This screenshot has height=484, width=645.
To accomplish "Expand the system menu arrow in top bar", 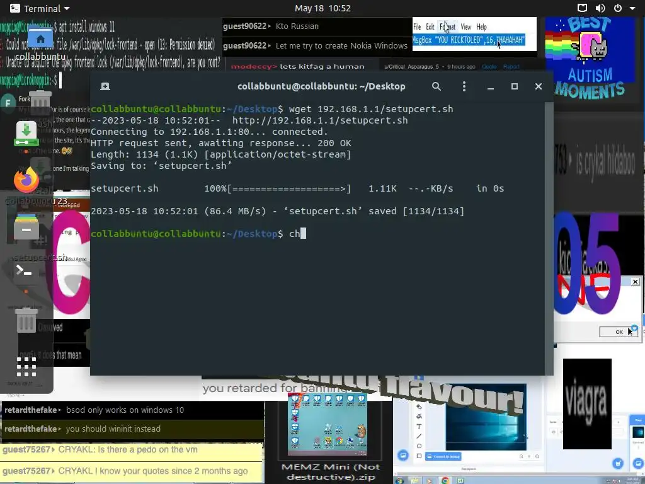I will (x=632, y=8).
